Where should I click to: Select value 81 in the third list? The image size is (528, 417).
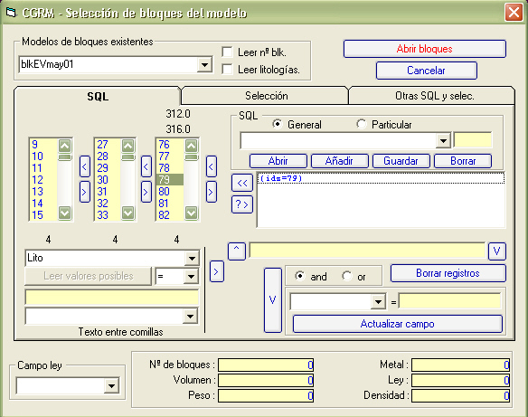[170, 204]
